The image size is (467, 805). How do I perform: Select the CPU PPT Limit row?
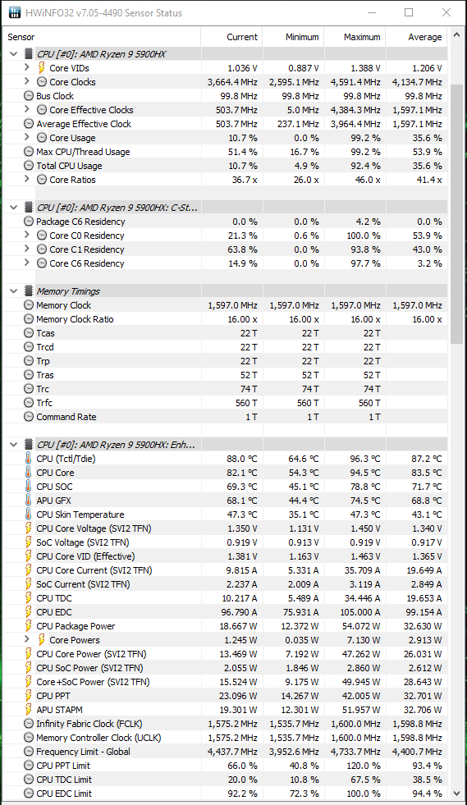pos(226,766)
